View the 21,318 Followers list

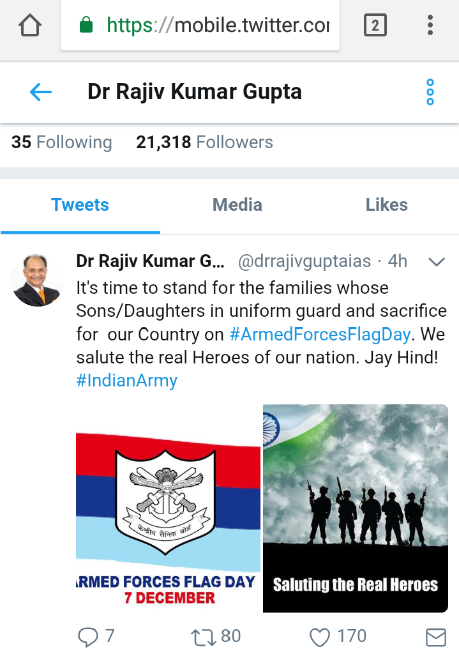point(204,142)
